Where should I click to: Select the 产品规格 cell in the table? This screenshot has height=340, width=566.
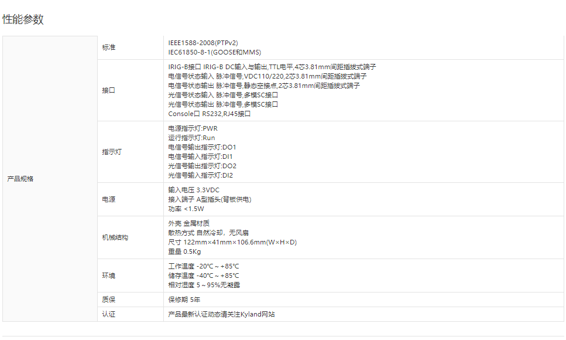pos(20,179)
